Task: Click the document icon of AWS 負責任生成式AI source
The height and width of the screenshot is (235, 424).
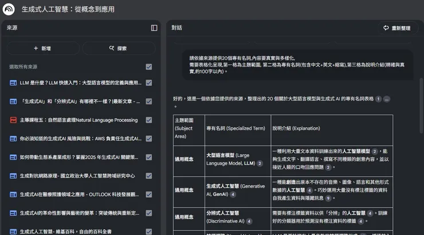Action: point(13,139)
